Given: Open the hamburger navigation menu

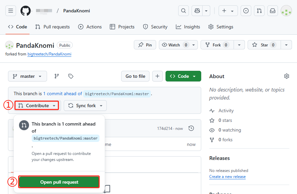Looking at the screenshot, I should 11,11.
